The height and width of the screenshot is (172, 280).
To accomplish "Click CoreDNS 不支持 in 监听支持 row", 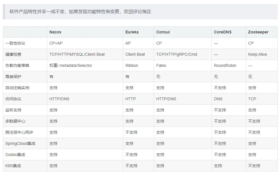I will click(220, 110).
